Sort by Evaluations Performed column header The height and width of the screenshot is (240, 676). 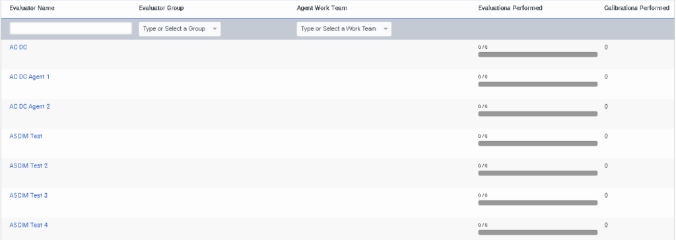click(510, 8)
